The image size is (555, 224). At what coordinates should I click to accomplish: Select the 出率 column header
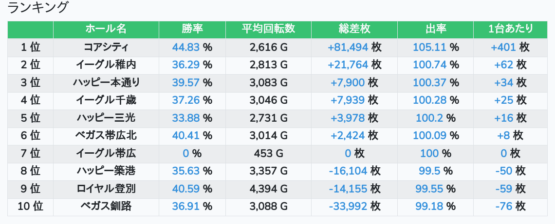(x=435, y=29)
